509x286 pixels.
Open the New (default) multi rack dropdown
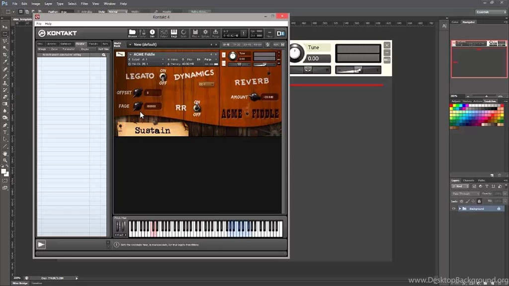(x=131, y=45)
